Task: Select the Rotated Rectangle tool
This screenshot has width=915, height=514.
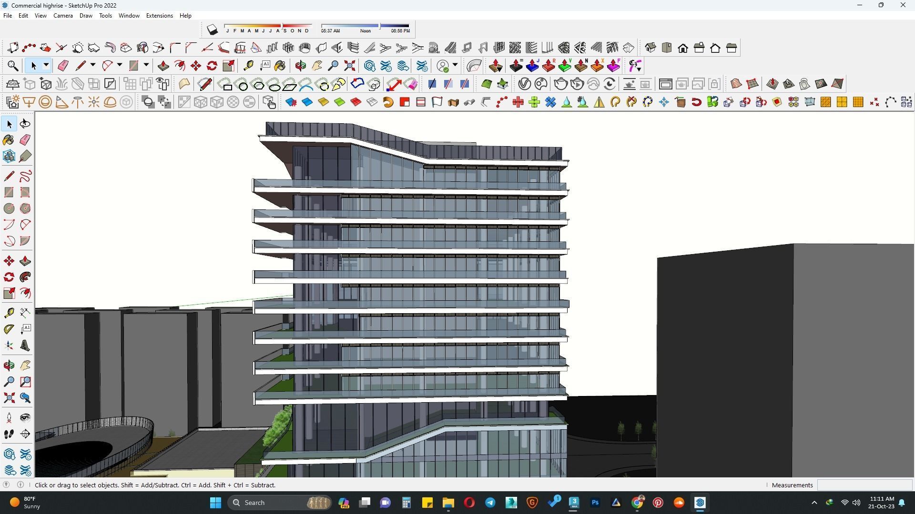Action: [25, 192]
